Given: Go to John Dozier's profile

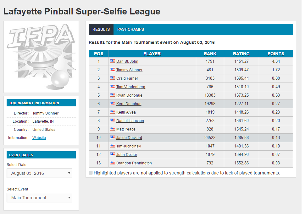Looking at the screenshot, I should coord(127,155).
